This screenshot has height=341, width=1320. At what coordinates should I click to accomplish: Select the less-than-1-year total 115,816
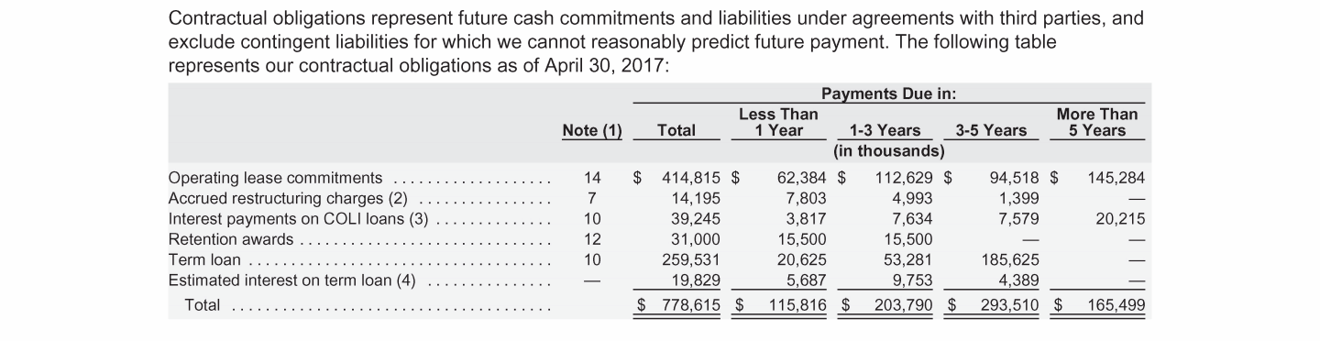point(795,305)
